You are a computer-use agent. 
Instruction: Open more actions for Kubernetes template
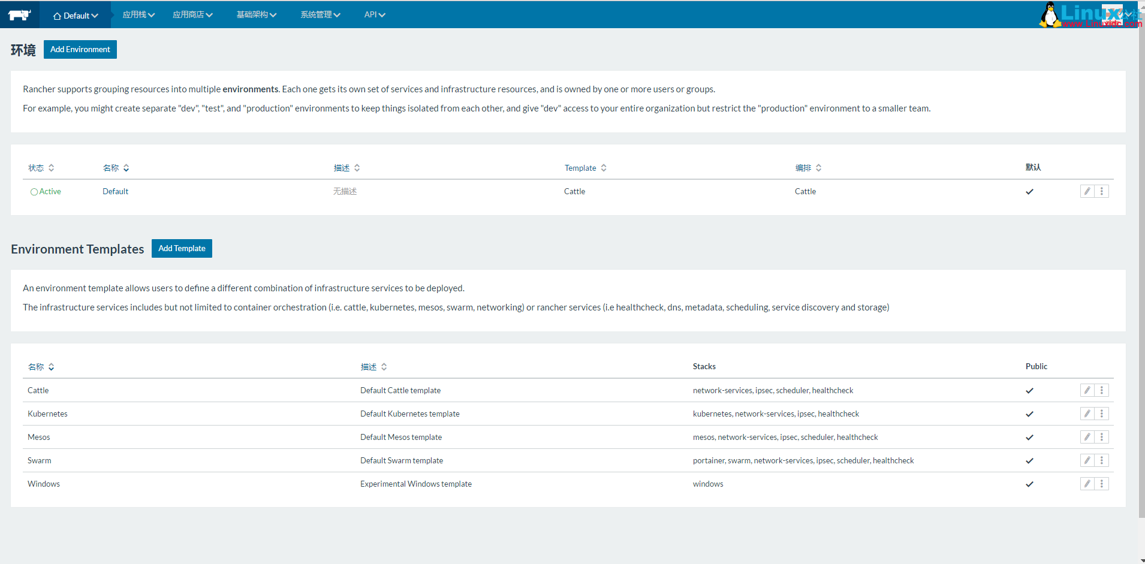(x=1102, y=414)
